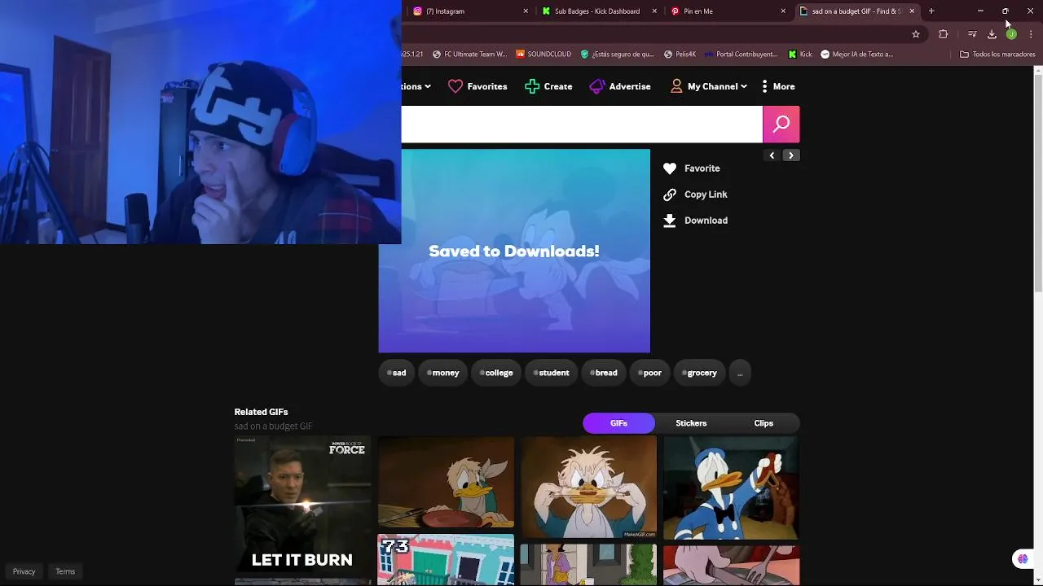Open the Privacy link

click(x=24, y=571)
